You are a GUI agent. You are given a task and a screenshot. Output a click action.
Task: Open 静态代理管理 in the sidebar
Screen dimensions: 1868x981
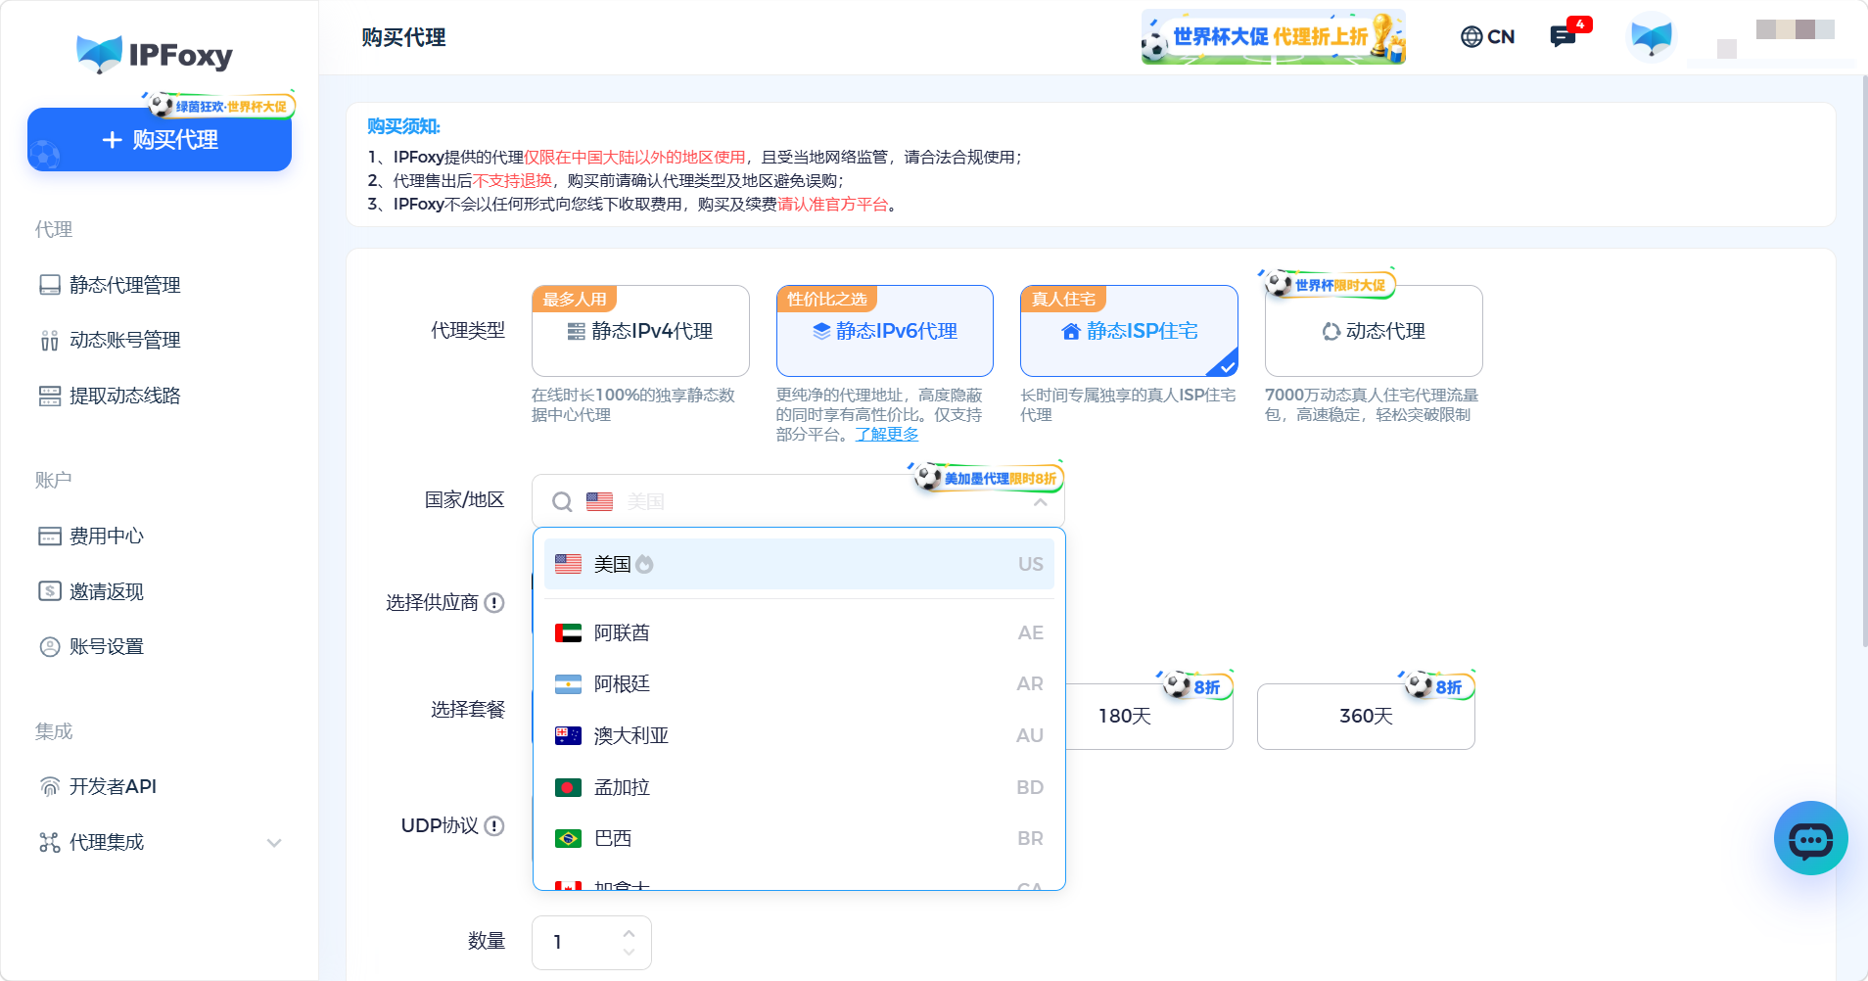[x=124, y=285]
